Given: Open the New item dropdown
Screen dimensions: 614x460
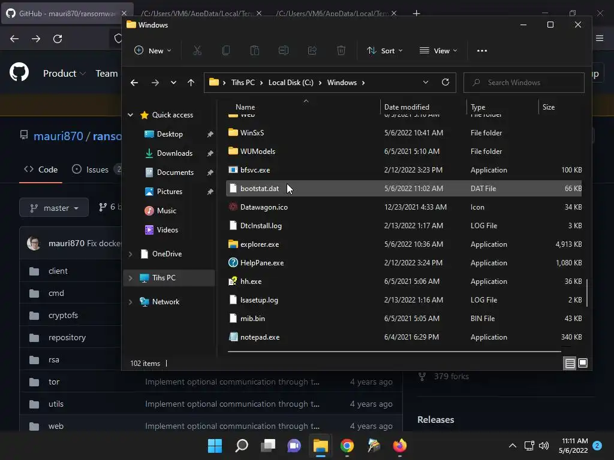Looking at the screenshot, I should [x=153, y=50].
